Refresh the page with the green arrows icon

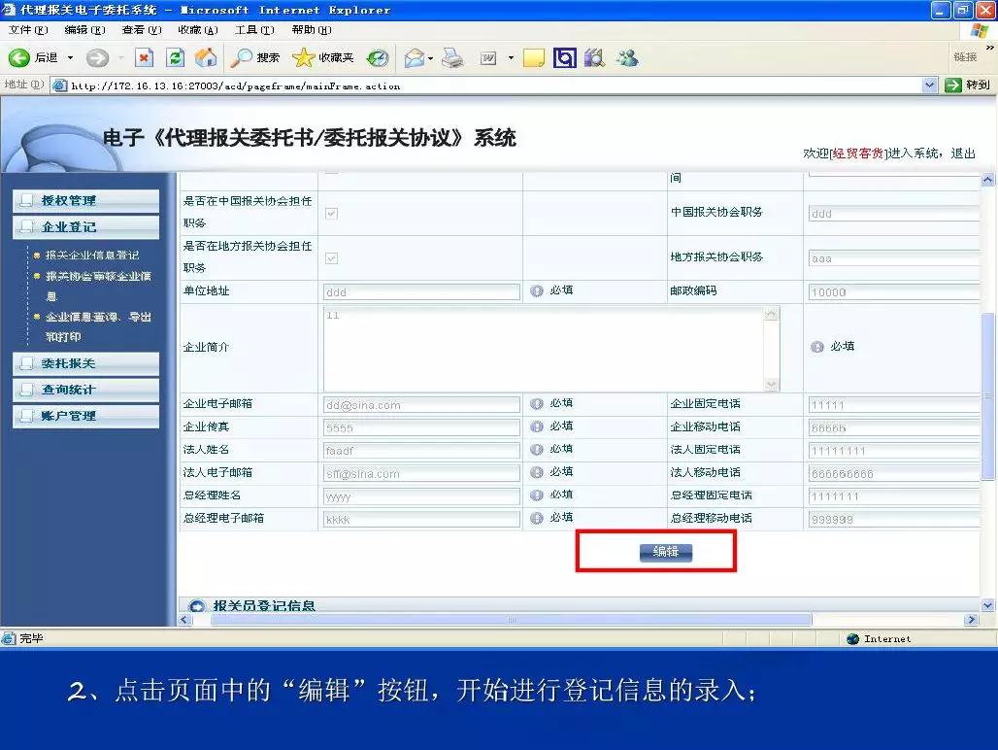coord(175,58)
